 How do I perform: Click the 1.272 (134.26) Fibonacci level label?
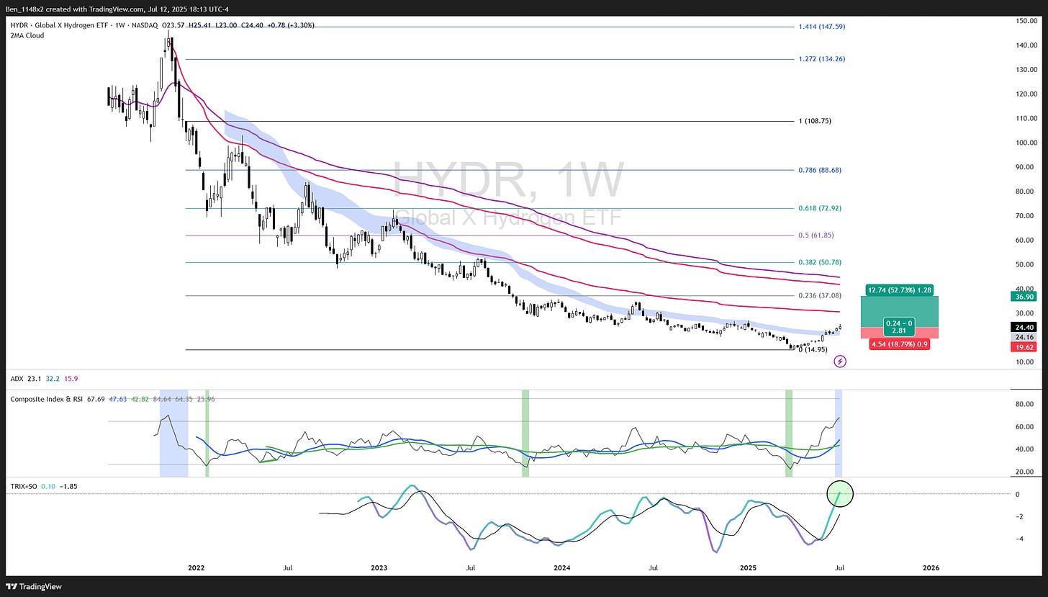click(822, 59)
